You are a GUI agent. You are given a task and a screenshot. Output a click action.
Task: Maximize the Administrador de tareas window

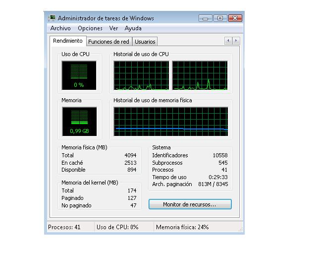coord(220,18)
